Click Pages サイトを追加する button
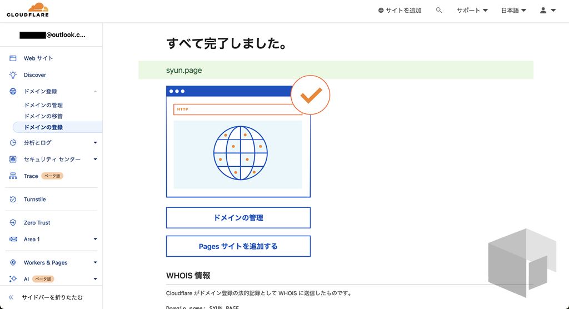569x309 pixels. pyautogui.click(x=238, y=246)
